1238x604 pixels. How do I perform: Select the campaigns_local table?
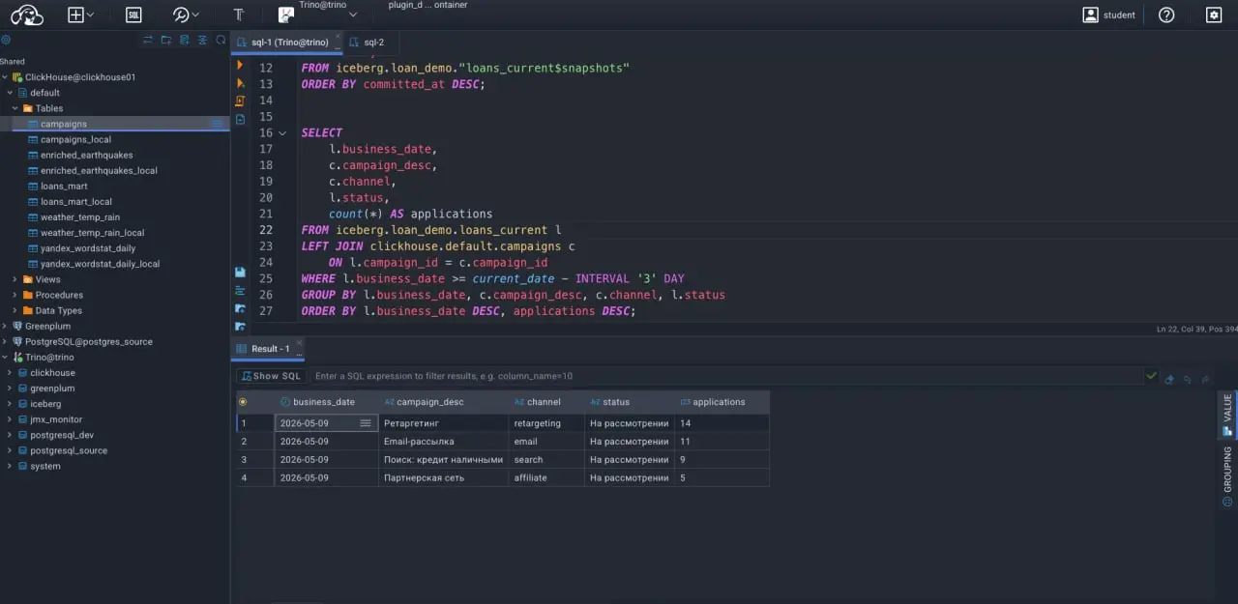coord(75,139)
